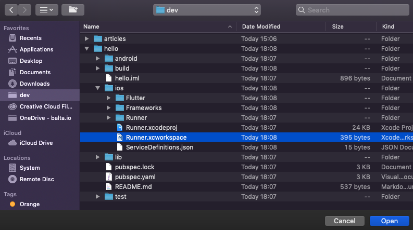Select the articles folder icon
This screenshot has width=413, height=230.
[x=98, y=38]
